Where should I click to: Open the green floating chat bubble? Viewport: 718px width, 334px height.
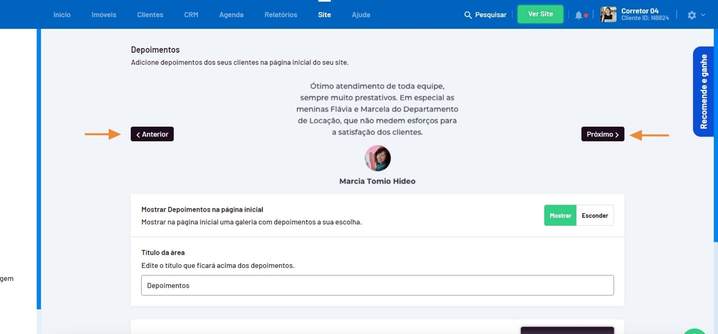click(x=696, y=330)
